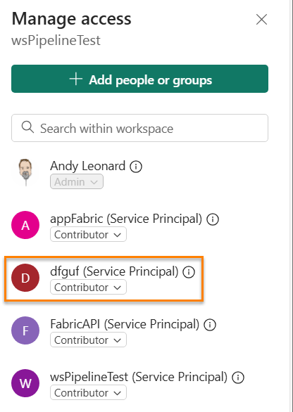Viewport: 293px width, 412px height.
Task: Click the magnifier icon in the search box
Action: click(27, 127)
